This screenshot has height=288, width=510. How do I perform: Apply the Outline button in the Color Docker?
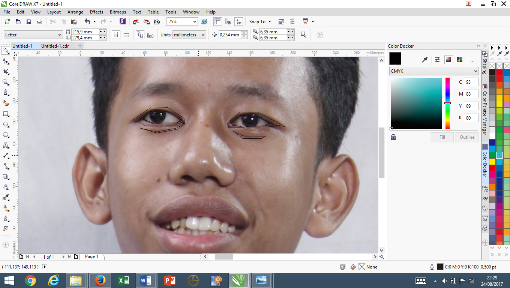click(467, 137)
